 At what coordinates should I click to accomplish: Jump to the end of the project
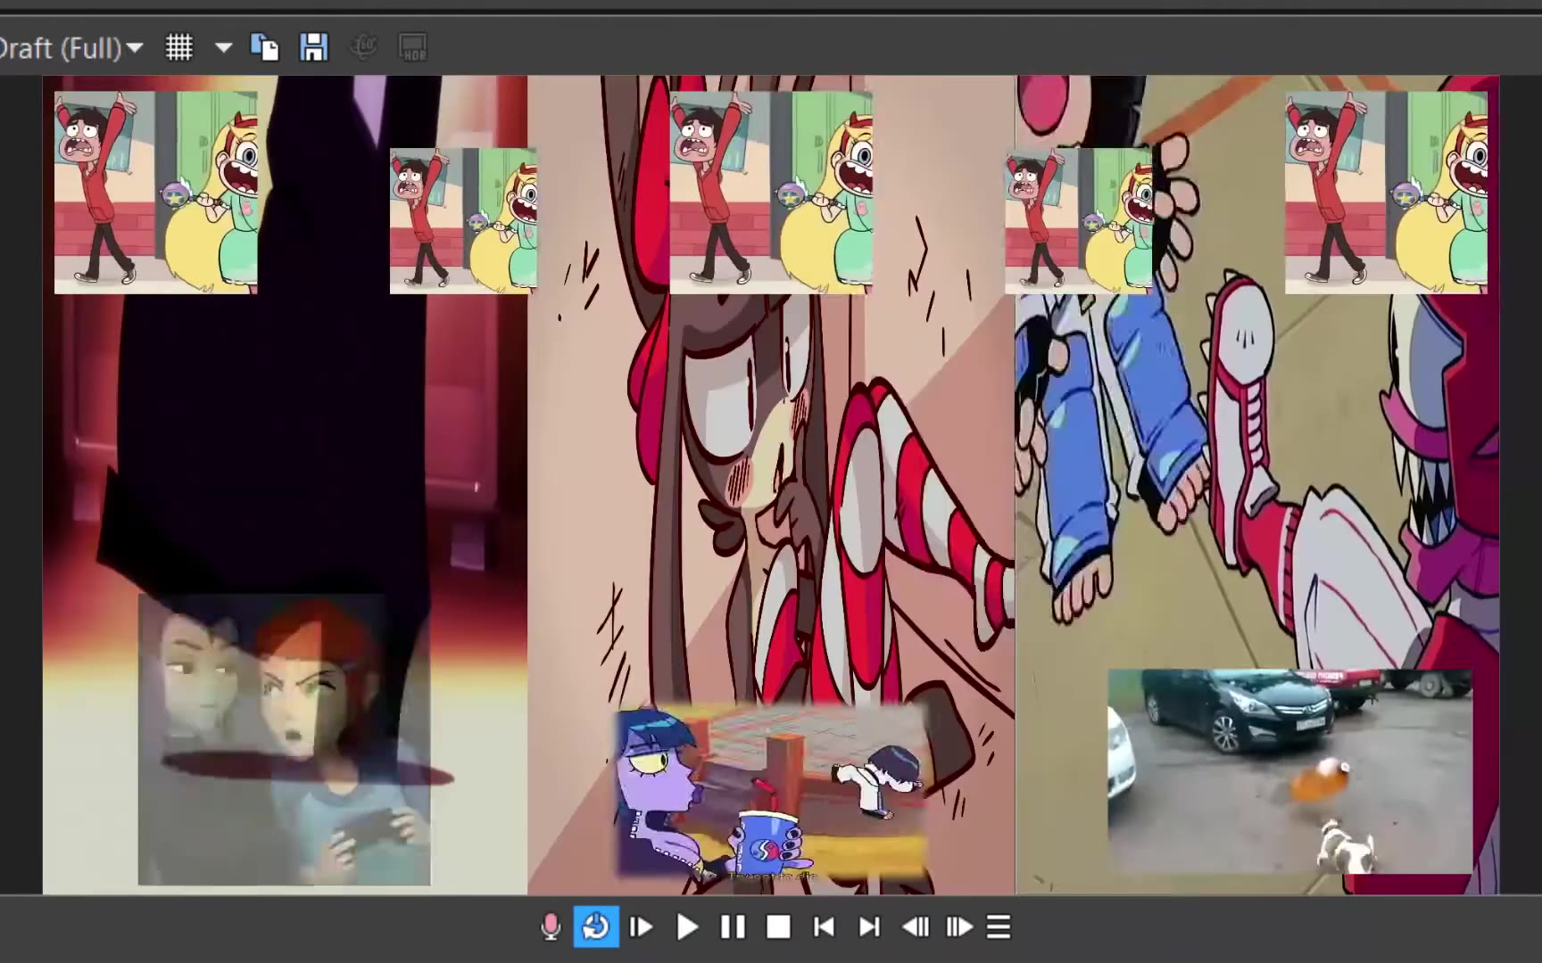pos(869,927)
